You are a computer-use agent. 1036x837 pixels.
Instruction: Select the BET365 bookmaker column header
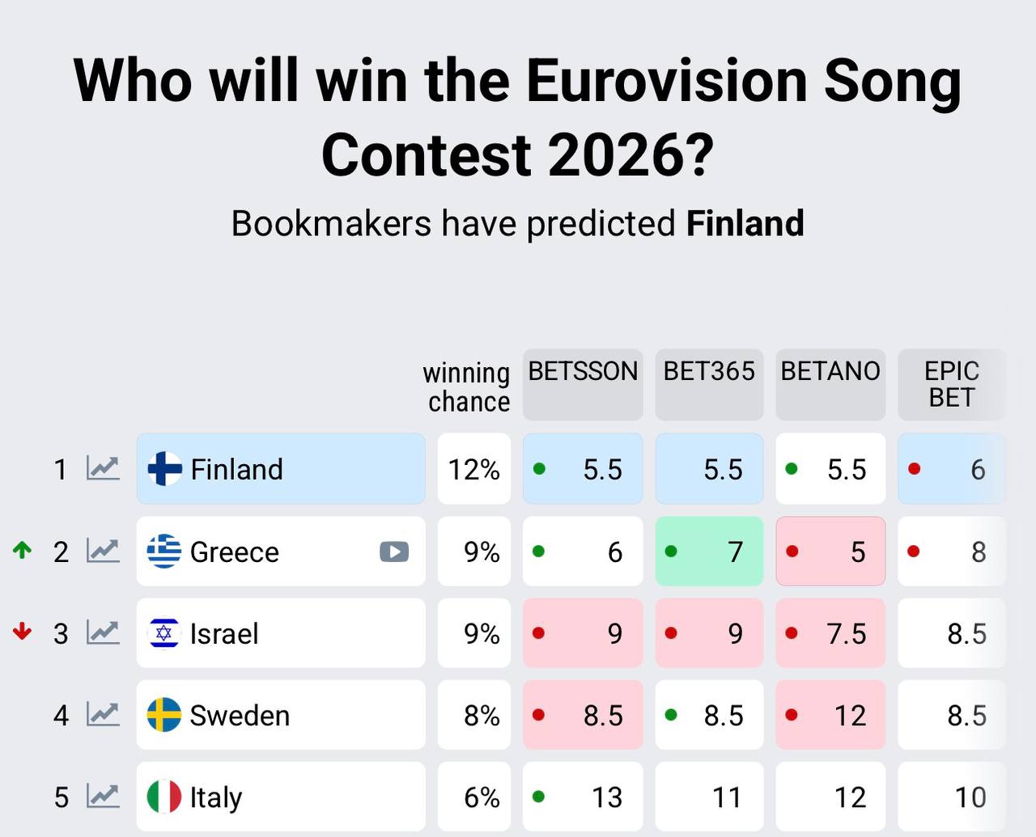tap(709, 384)
